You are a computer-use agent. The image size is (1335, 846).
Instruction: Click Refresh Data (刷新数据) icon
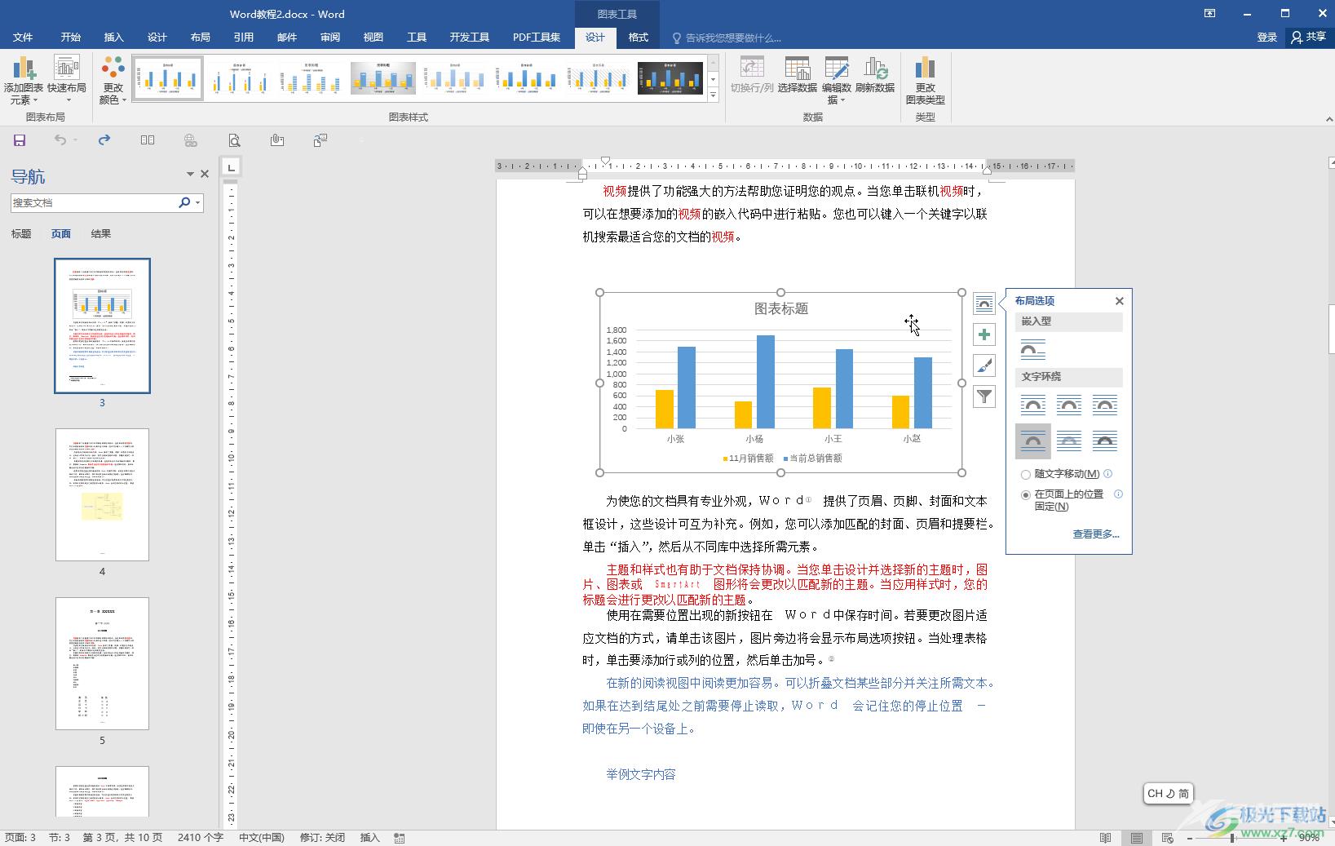click(875, 74)
